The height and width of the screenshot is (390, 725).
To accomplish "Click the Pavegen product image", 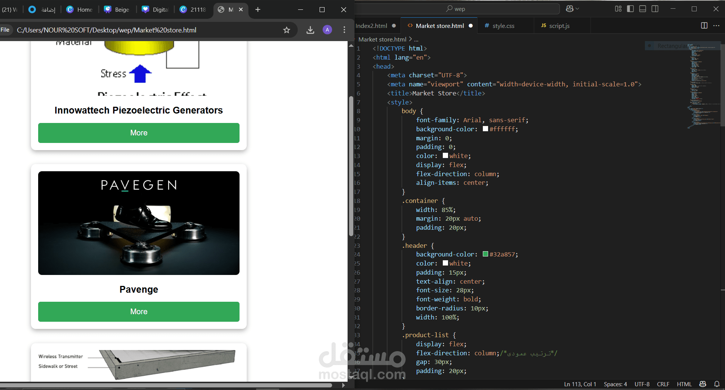I will tap(139, 223).
